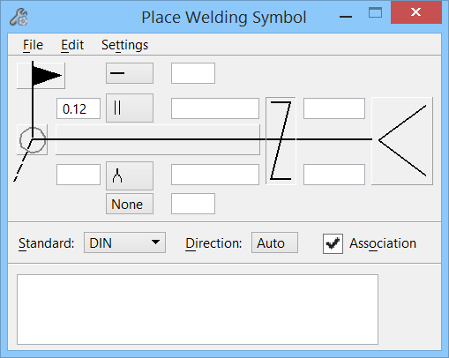Open the Edit menu
Screen dimensions: 449x358
coord(72,45)
